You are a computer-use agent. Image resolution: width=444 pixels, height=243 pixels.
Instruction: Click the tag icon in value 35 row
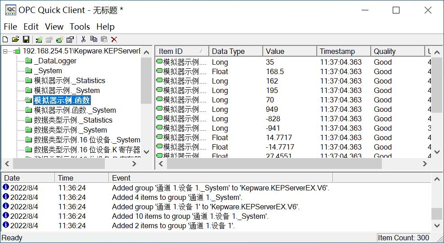coord(159,62)
